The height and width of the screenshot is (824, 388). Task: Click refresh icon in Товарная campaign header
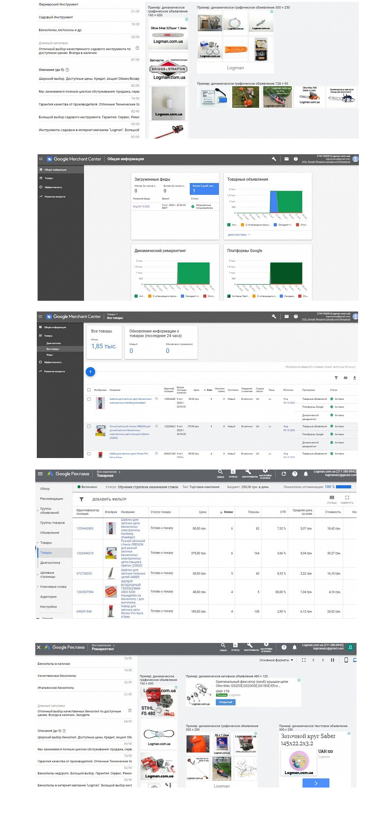tap(284, 474)
